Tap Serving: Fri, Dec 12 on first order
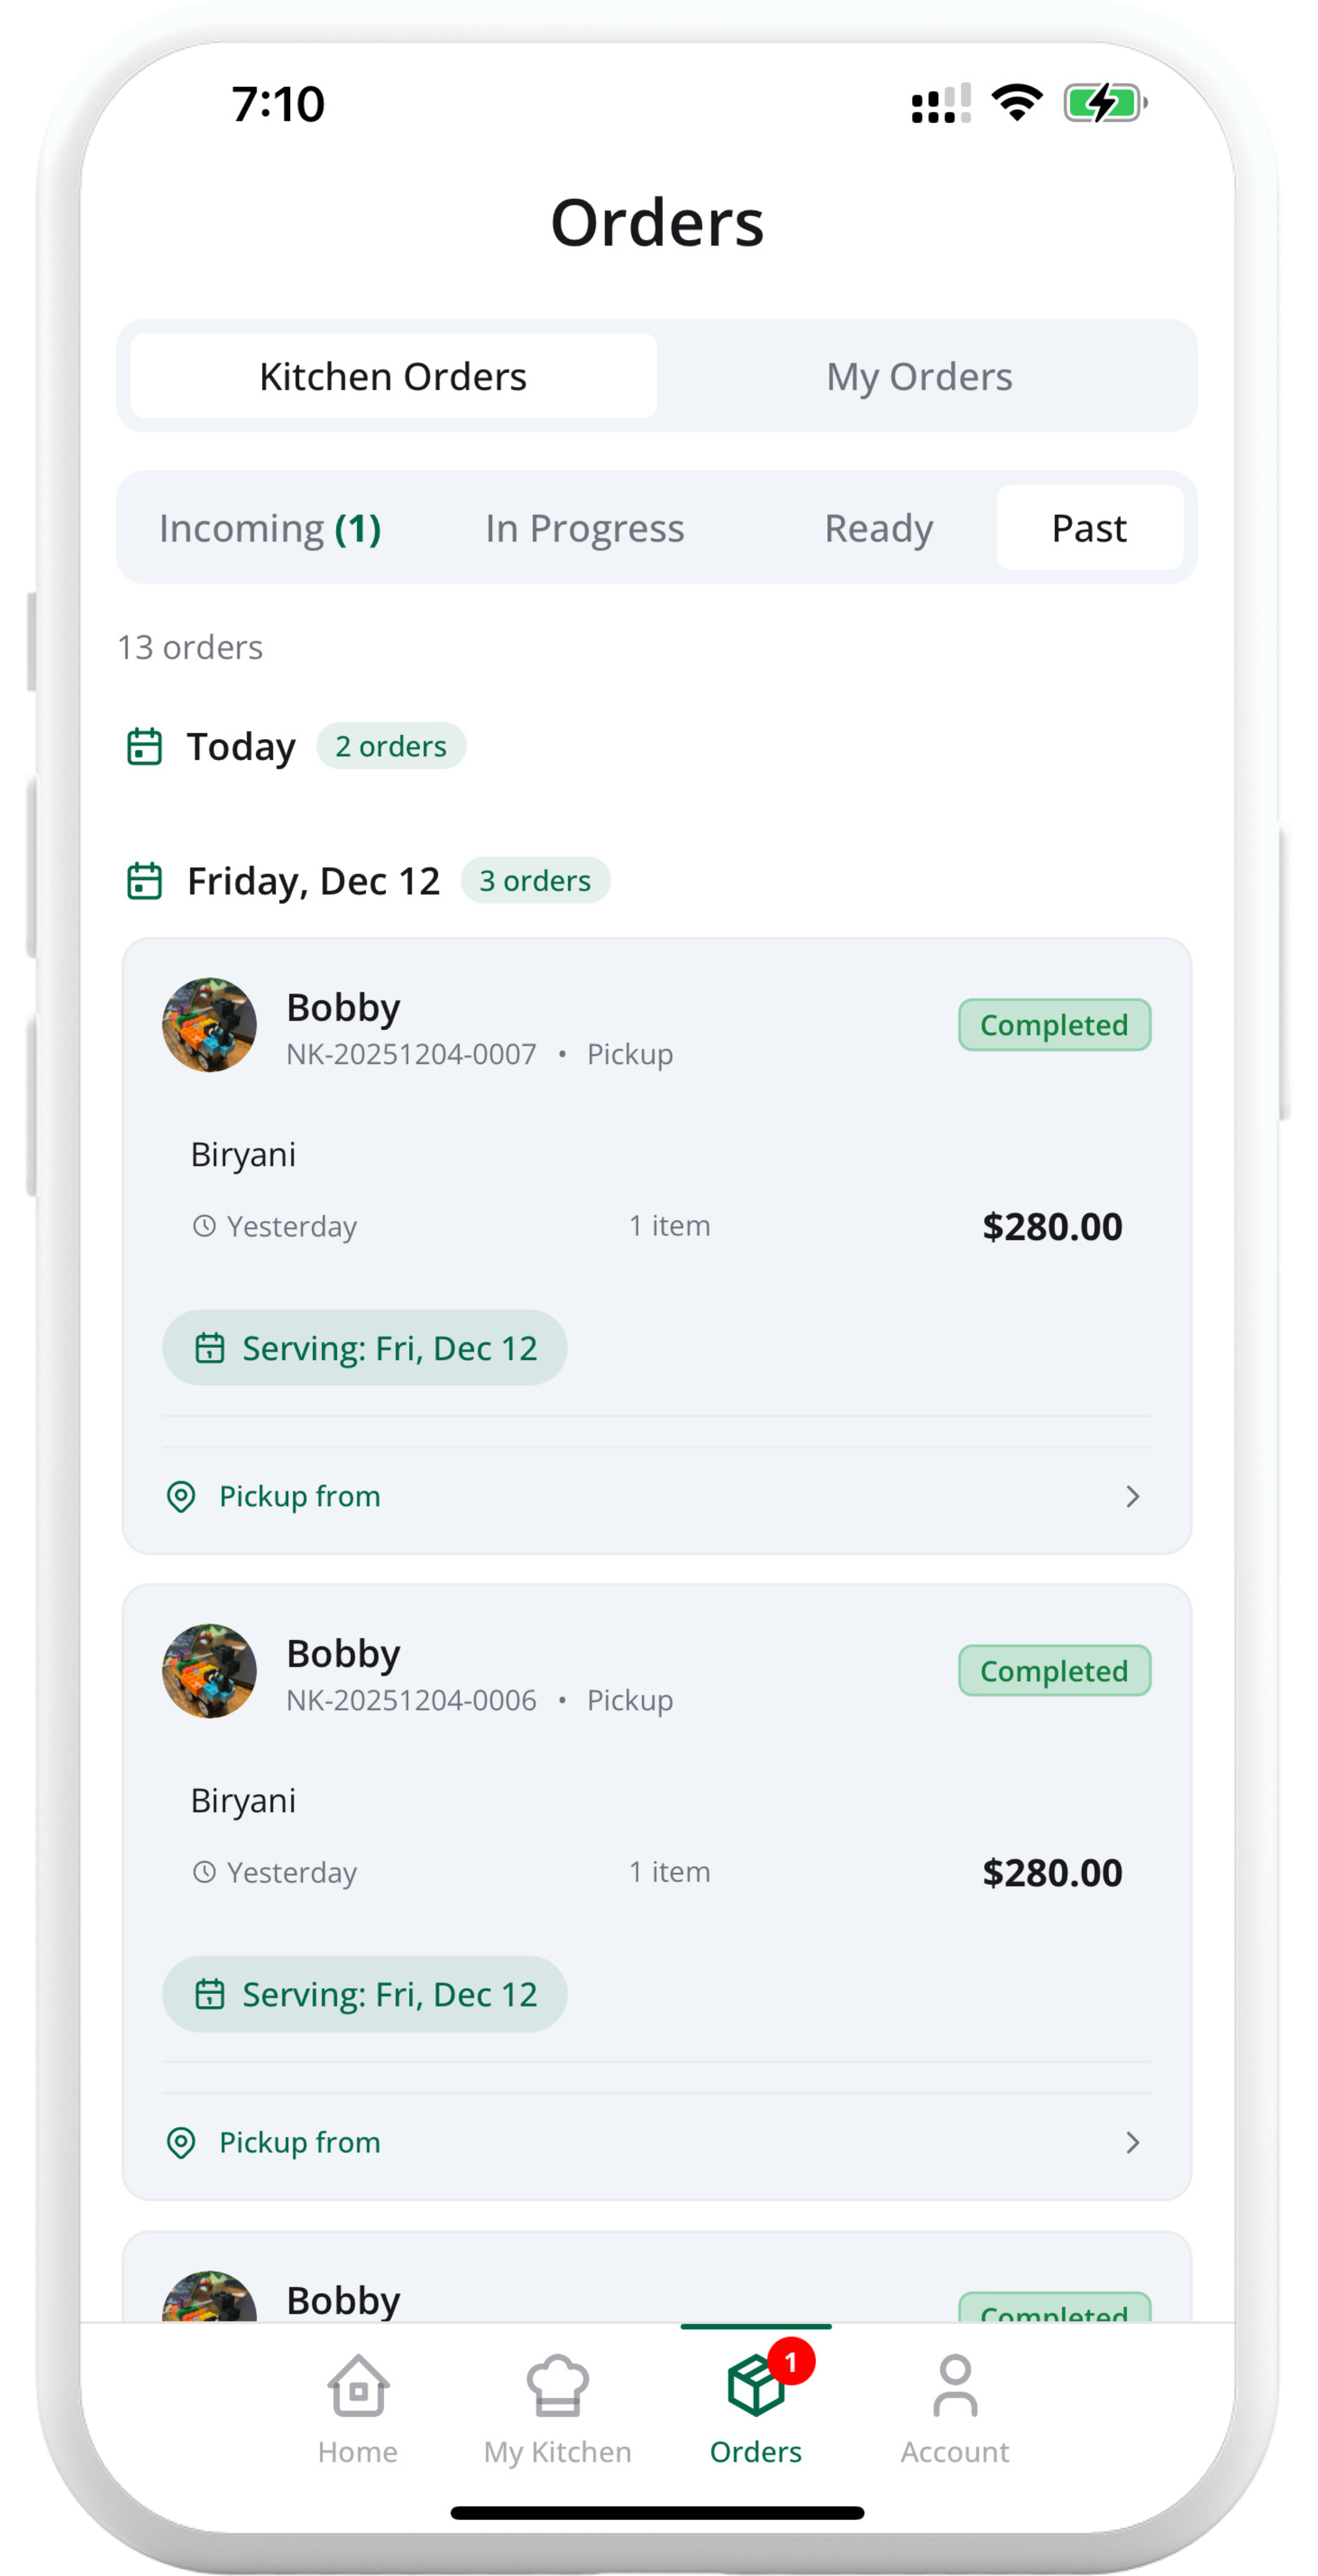The height and width of the screenshot is (2576, 1318). pyautogui.click(x=365, y=1348)
